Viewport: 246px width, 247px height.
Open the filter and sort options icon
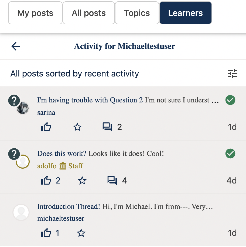coord(232,74)
